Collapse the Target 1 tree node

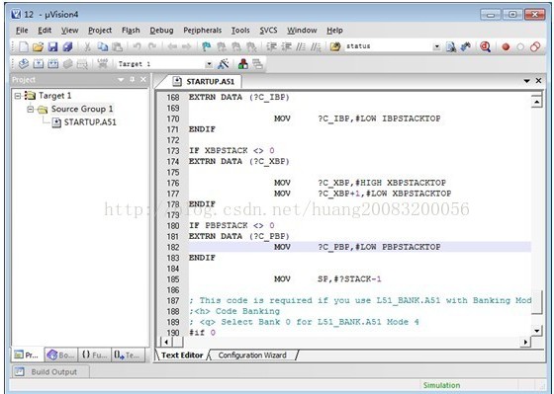(18, 96)
